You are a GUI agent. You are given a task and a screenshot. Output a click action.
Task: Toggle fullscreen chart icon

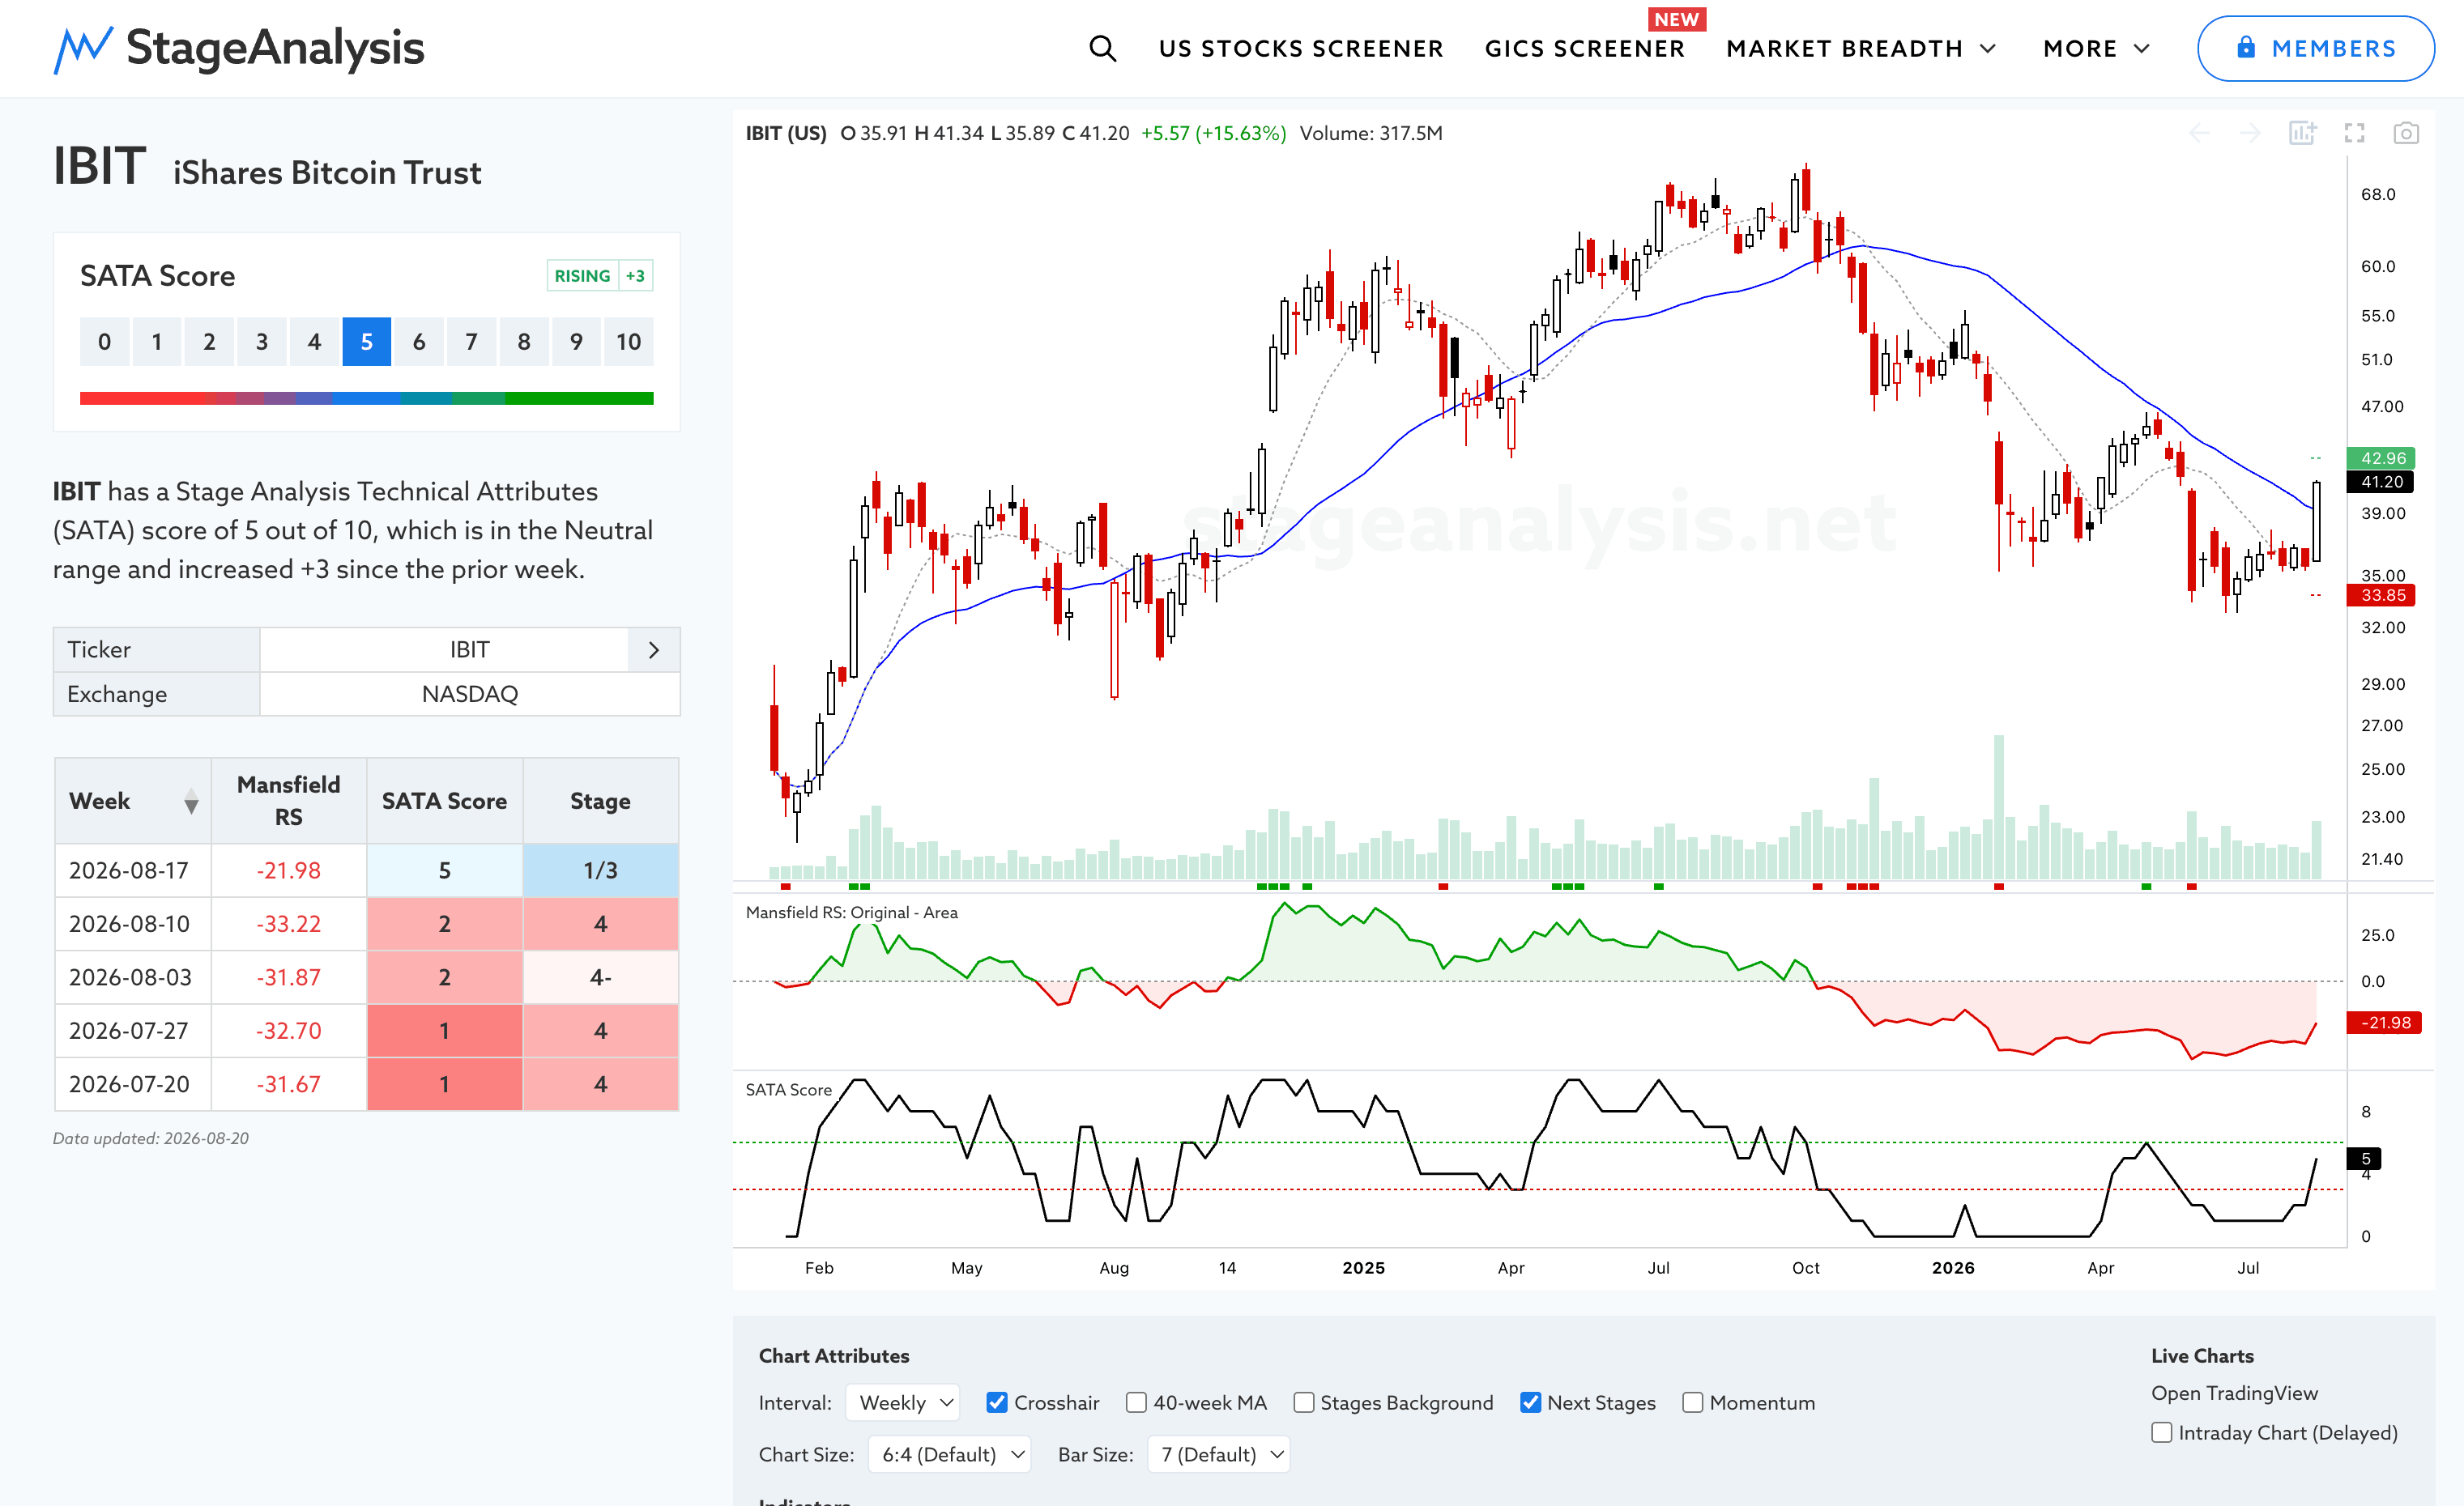(x=2354, y=133)
